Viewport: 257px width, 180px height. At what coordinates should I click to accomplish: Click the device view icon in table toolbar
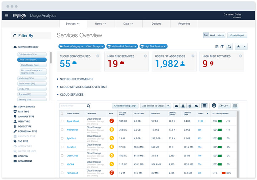point(190,106)
